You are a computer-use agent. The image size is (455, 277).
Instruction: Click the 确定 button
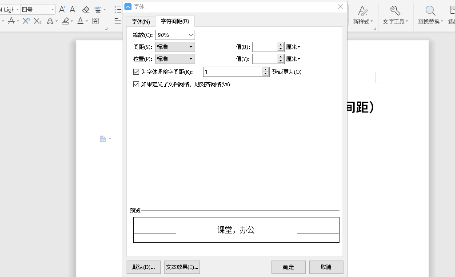point(288,267)
